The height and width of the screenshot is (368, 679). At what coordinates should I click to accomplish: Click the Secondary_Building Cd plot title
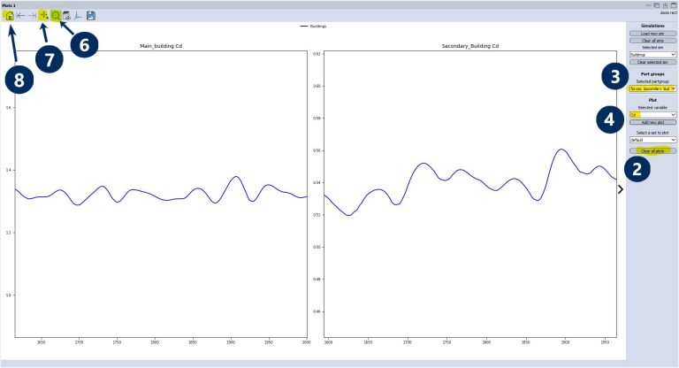click(470, 46)
